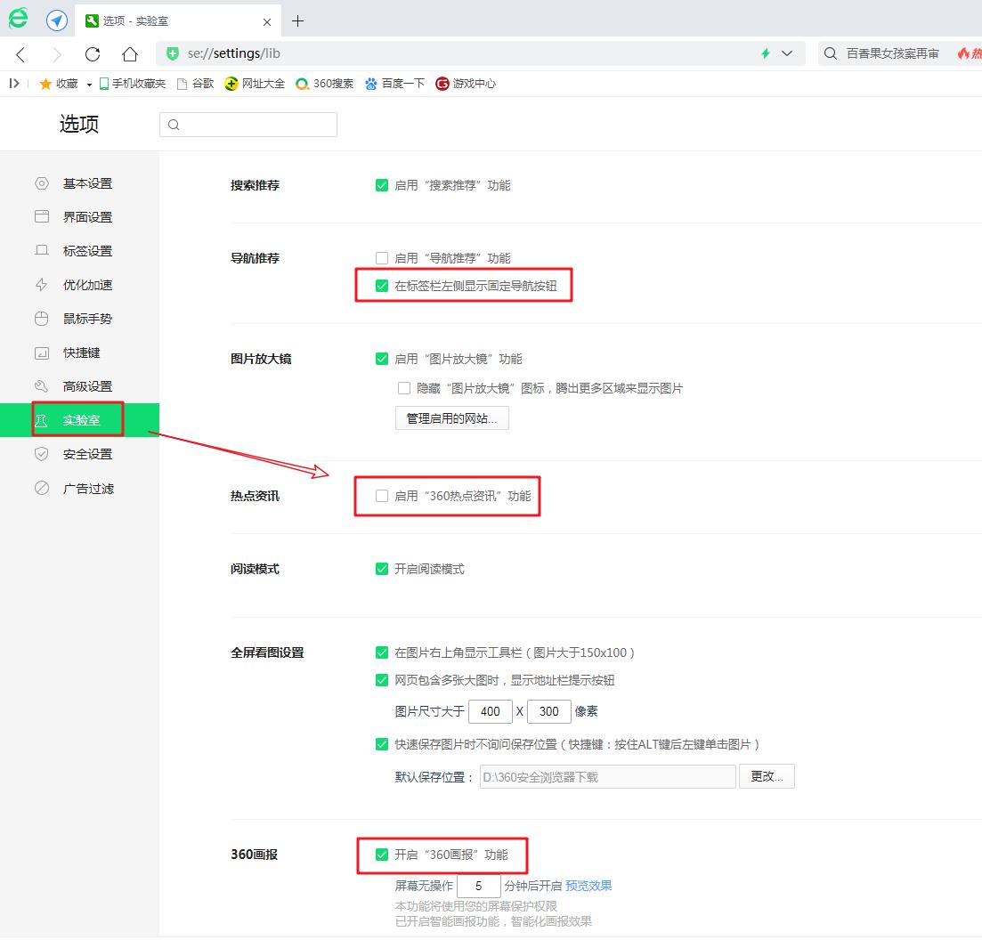The width and height of the screenshot is (982, 940).
Task: Open 手机收藏夹 in the bookmarks bar
Action: coord(133,84)
